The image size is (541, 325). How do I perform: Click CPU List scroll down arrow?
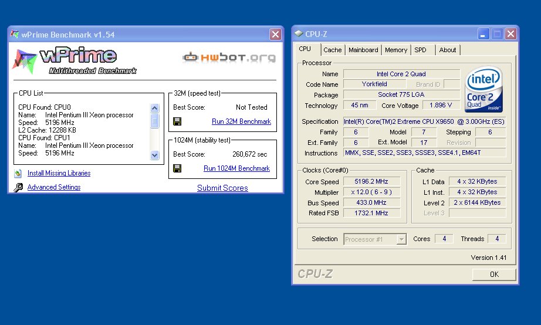pyautogui.click(x=154, y=155)
